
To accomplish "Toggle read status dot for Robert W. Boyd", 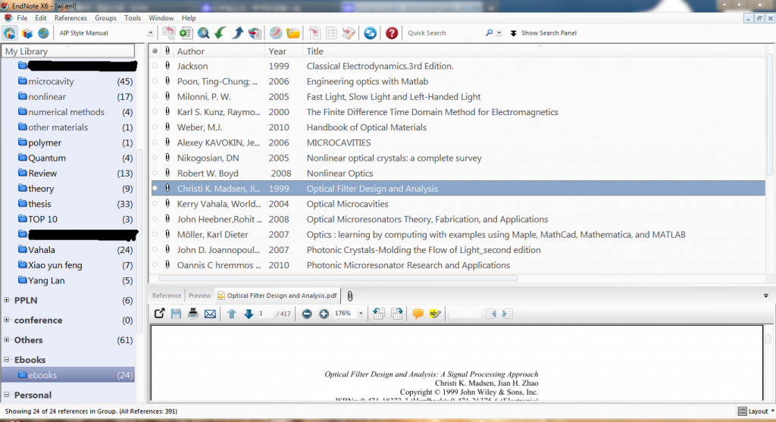I will 155,173.
